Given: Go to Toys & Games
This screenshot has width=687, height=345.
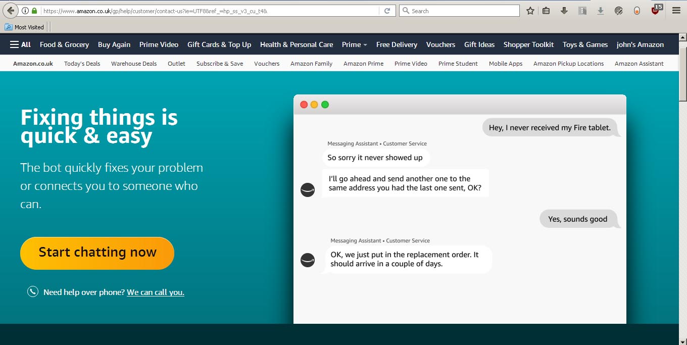Looking at the screenshot, I should [x=585, y=44].
